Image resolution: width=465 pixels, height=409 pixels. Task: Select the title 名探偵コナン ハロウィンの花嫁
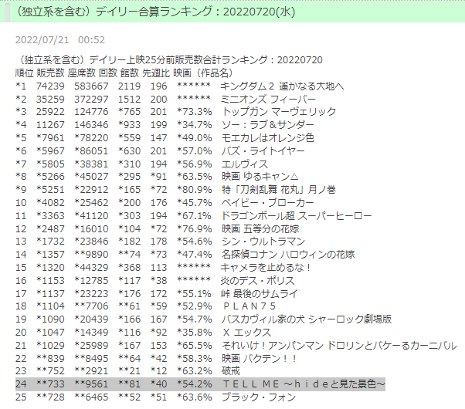click(x=288, y=255)
